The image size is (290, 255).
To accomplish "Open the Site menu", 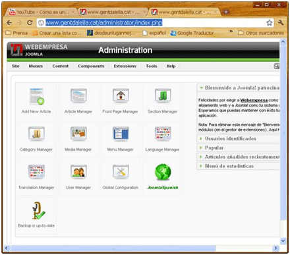I will 15,66.
